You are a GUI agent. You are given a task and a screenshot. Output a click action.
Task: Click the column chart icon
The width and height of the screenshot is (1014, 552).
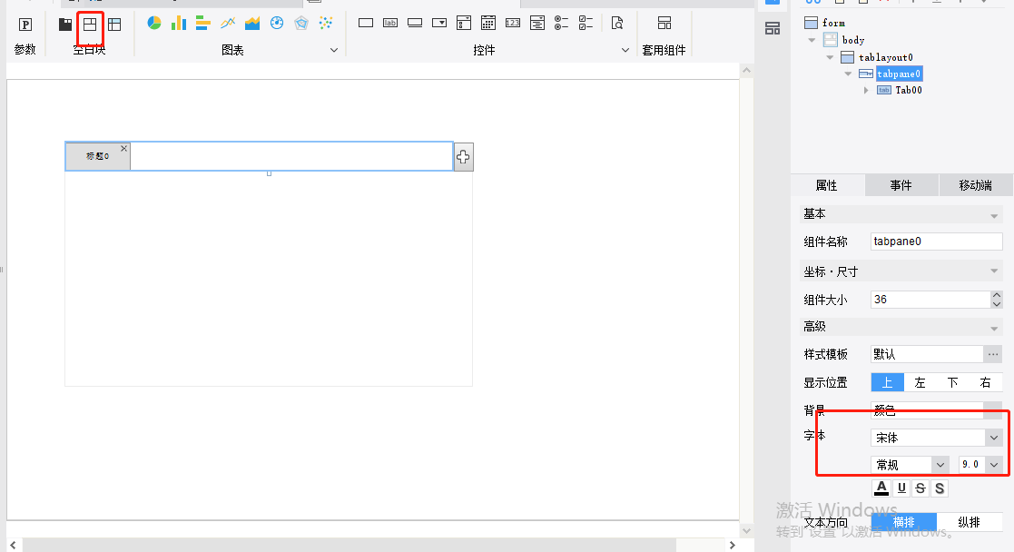179,24
